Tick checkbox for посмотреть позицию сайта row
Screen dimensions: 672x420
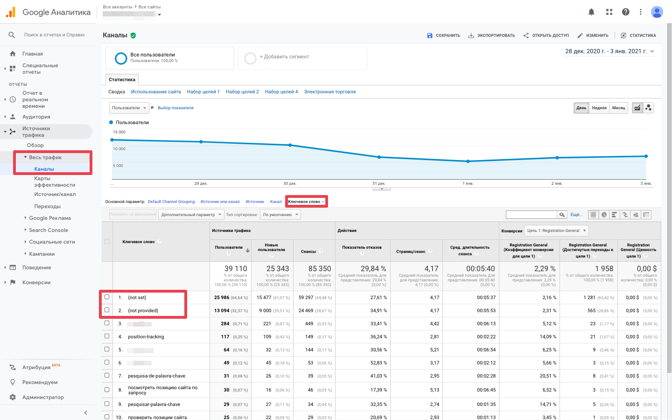[107, 389]
